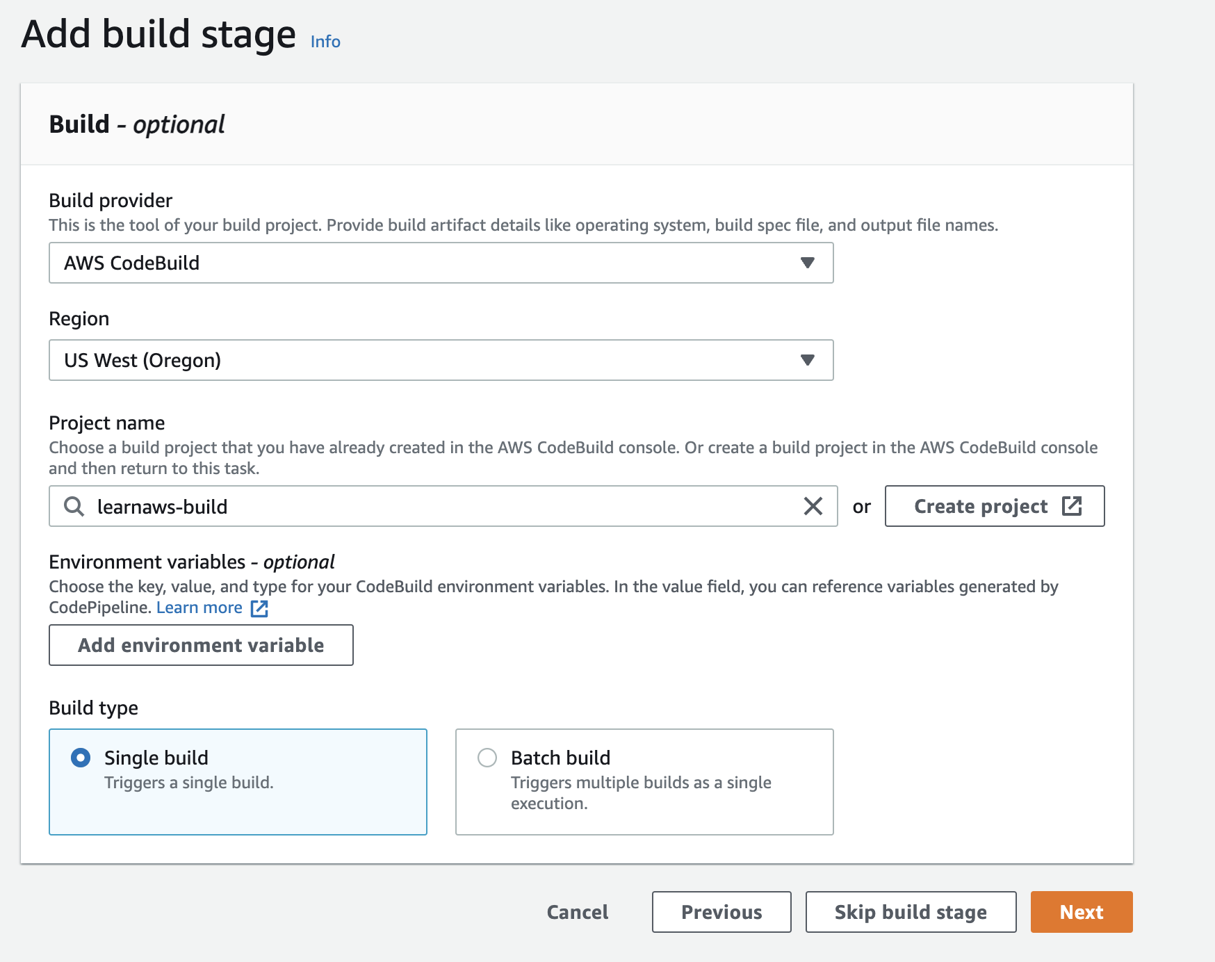The height and width of the screenshot is (962, 1215).
Task: Click the Create project button
Action: [x=994, y=506]
